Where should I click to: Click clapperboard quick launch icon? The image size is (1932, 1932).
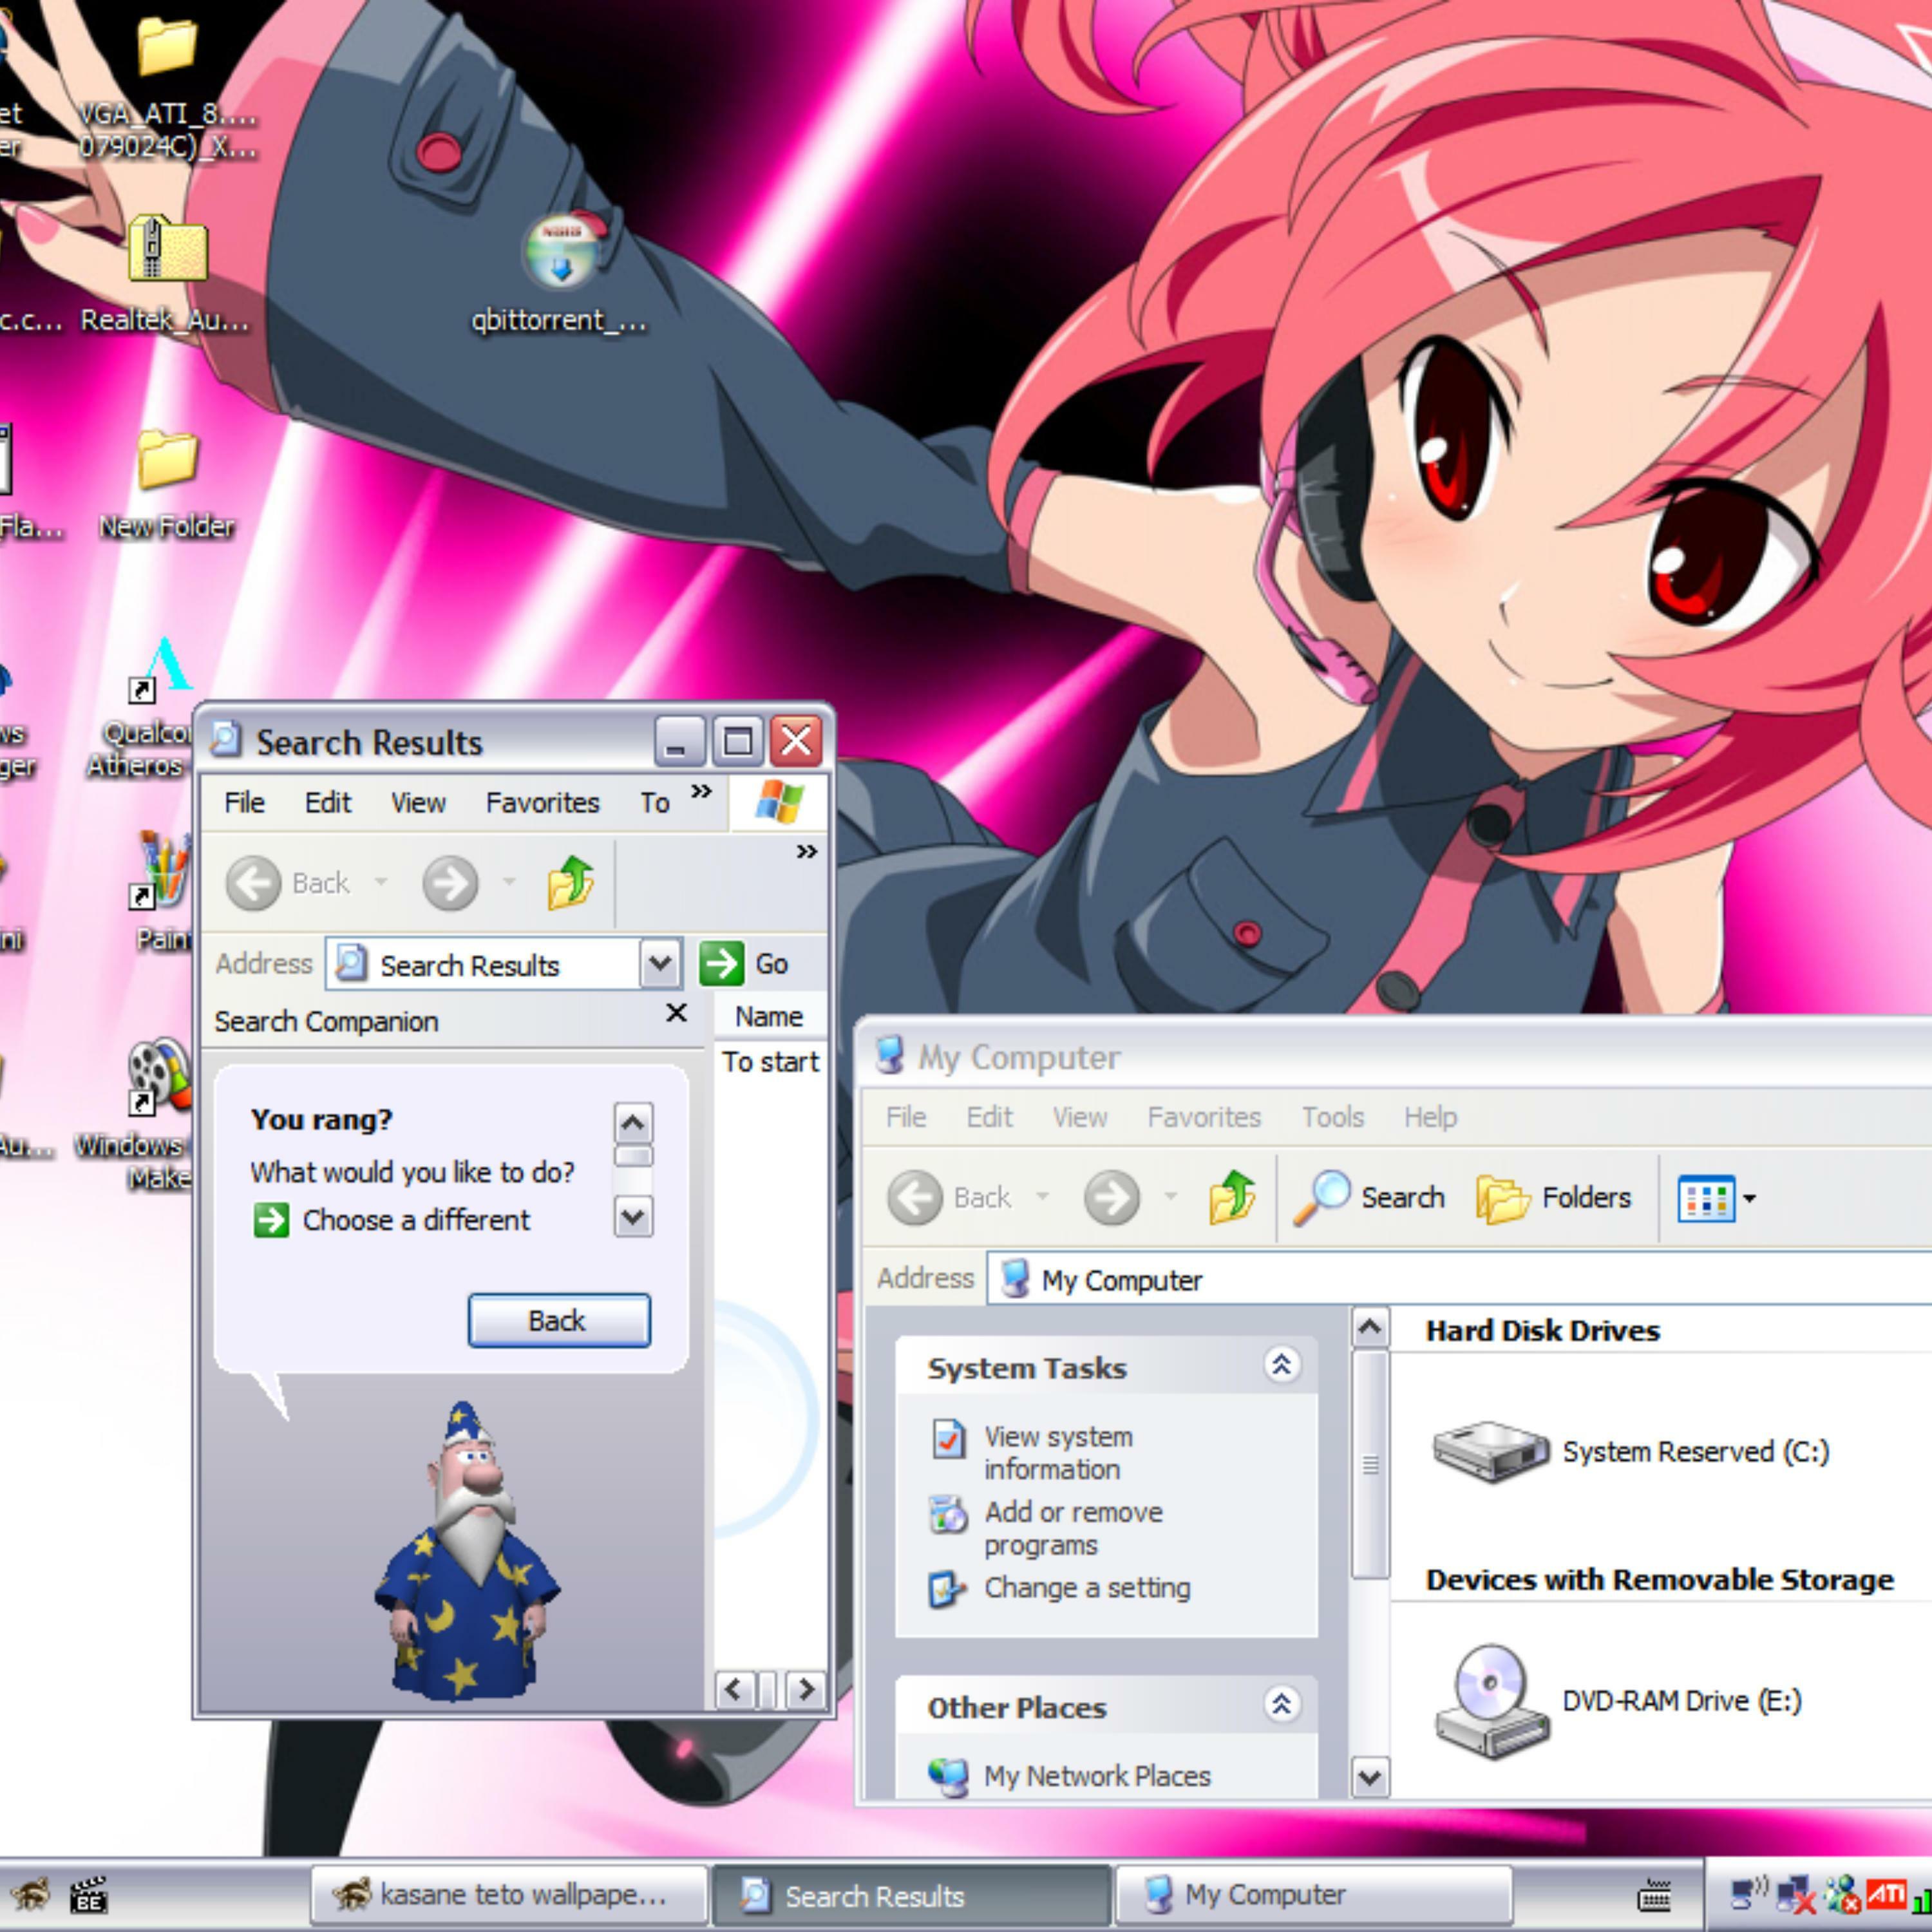[89, 1894]
